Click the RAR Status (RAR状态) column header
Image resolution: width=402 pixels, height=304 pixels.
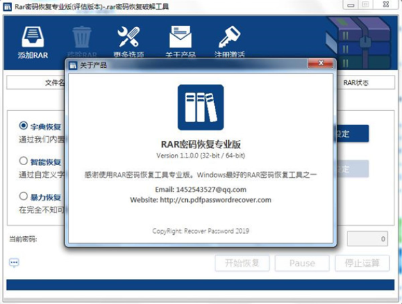point(356,83)
